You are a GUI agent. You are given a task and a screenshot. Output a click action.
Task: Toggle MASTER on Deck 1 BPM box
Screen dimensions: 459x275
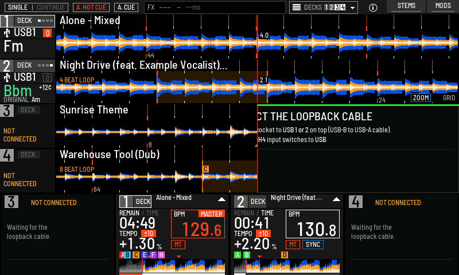(x=211, y=214)
